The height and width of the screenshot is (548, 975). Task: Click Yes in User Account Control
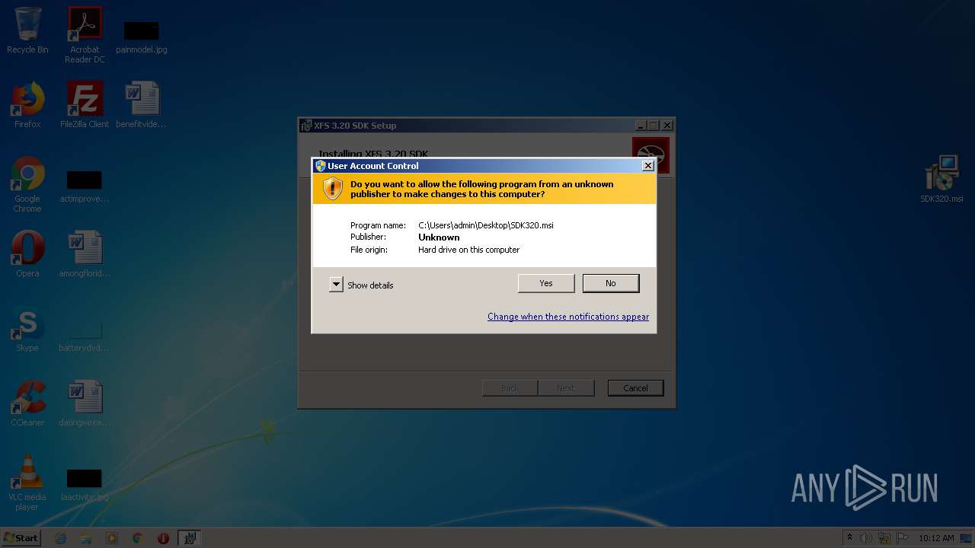click(546, 283)
